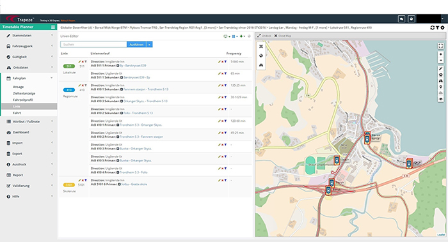This screenshot has width=448, height=242.
Task: Click the road icon in map left toolbar
Action: (261, 65)
